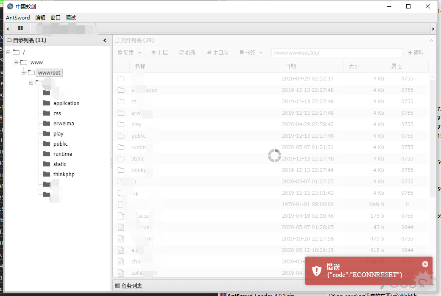Click the NaN b size cell
Viewport: 441px width, 296px height.
(376, 205)
